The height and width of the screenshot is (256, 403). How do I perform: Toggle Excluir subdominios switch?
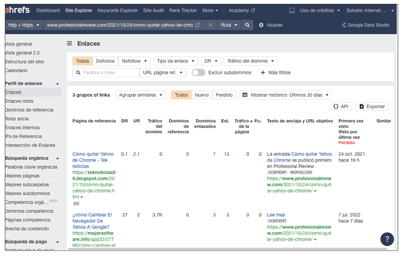point(198,72)
